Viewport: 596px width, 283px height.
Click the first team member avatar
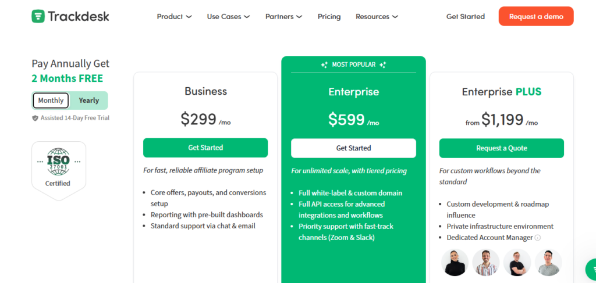tap(455, 262)
